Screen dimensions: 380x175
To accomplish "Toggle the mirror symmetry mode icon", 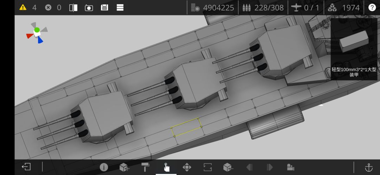I will click(x=73, y=8).
